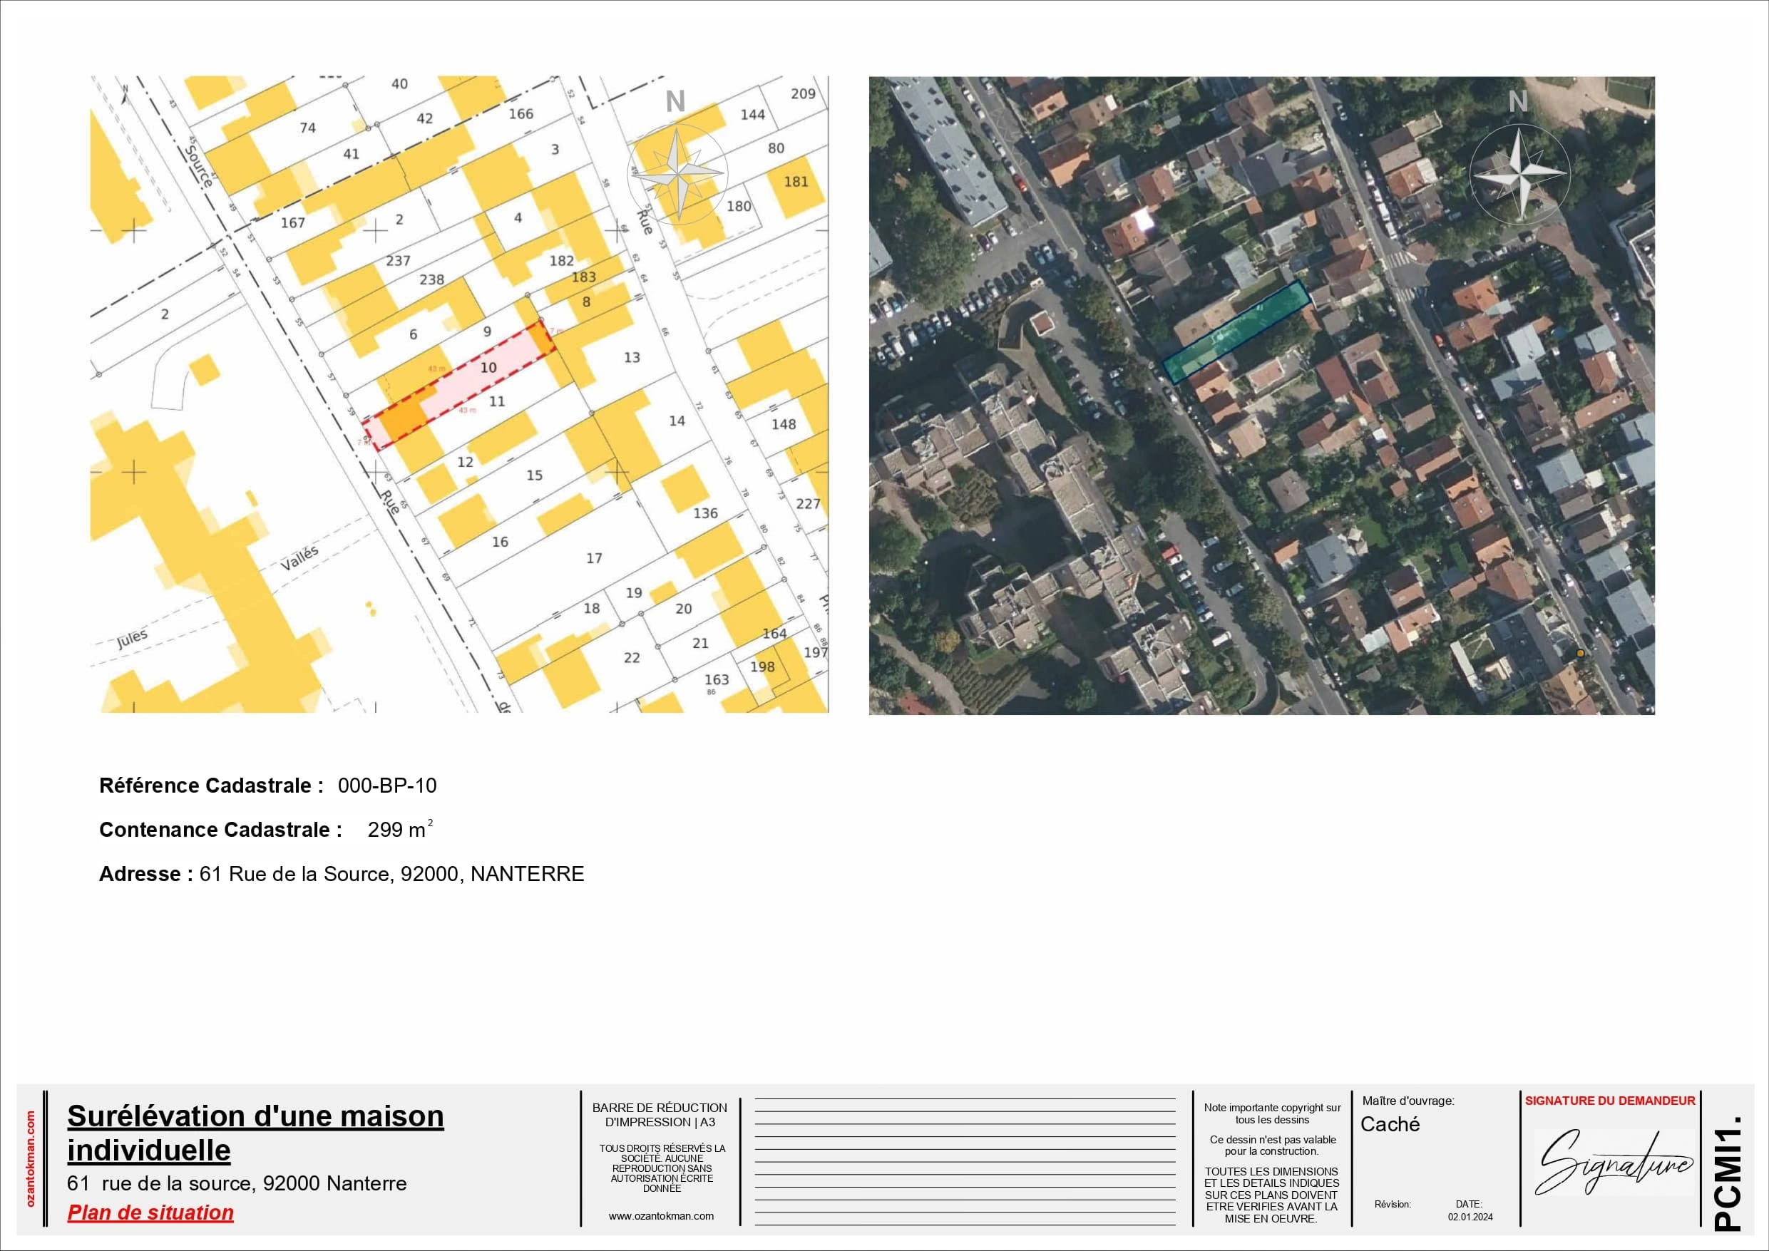
Task: Select the 'Caché' owner value
Action: (1390, 1124)
